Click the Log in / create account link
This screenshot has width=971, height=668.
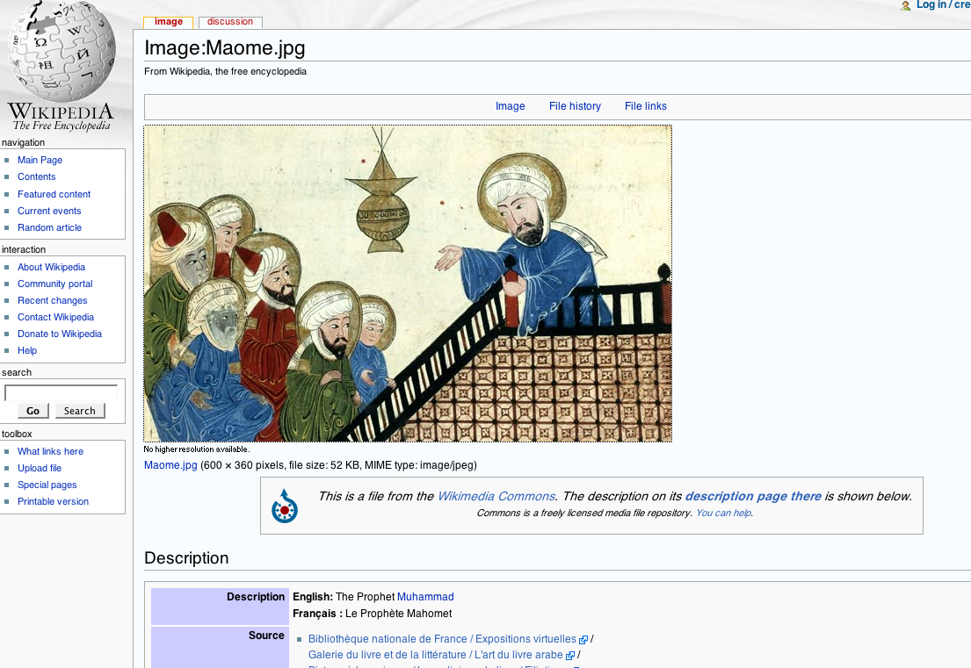point(943,5)
